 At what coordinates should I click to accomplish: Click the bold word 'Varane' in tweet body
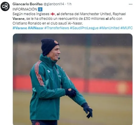click(19, 19)
